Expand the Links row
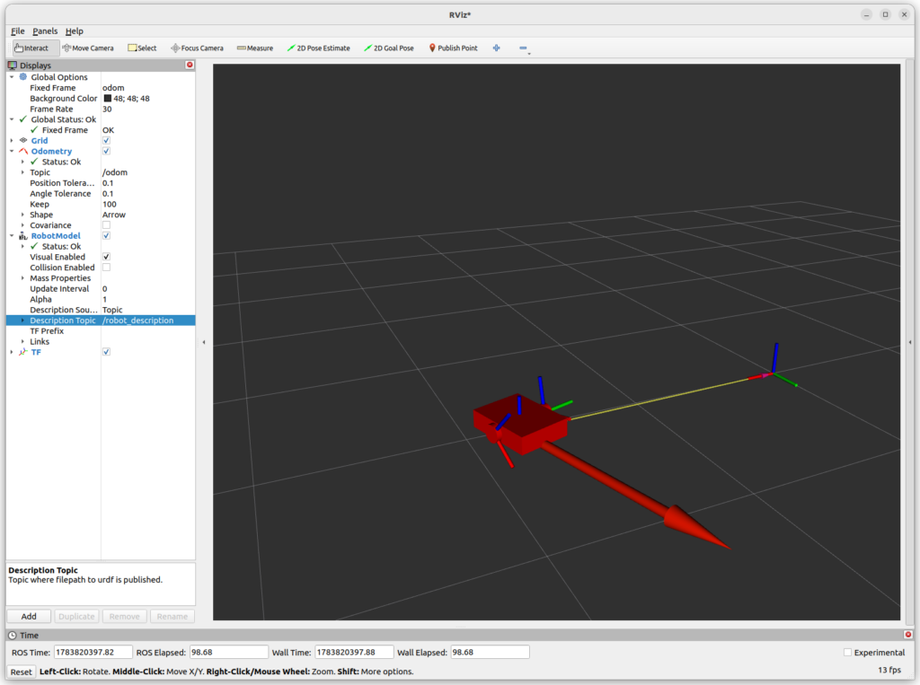 [x=22, y=341]
